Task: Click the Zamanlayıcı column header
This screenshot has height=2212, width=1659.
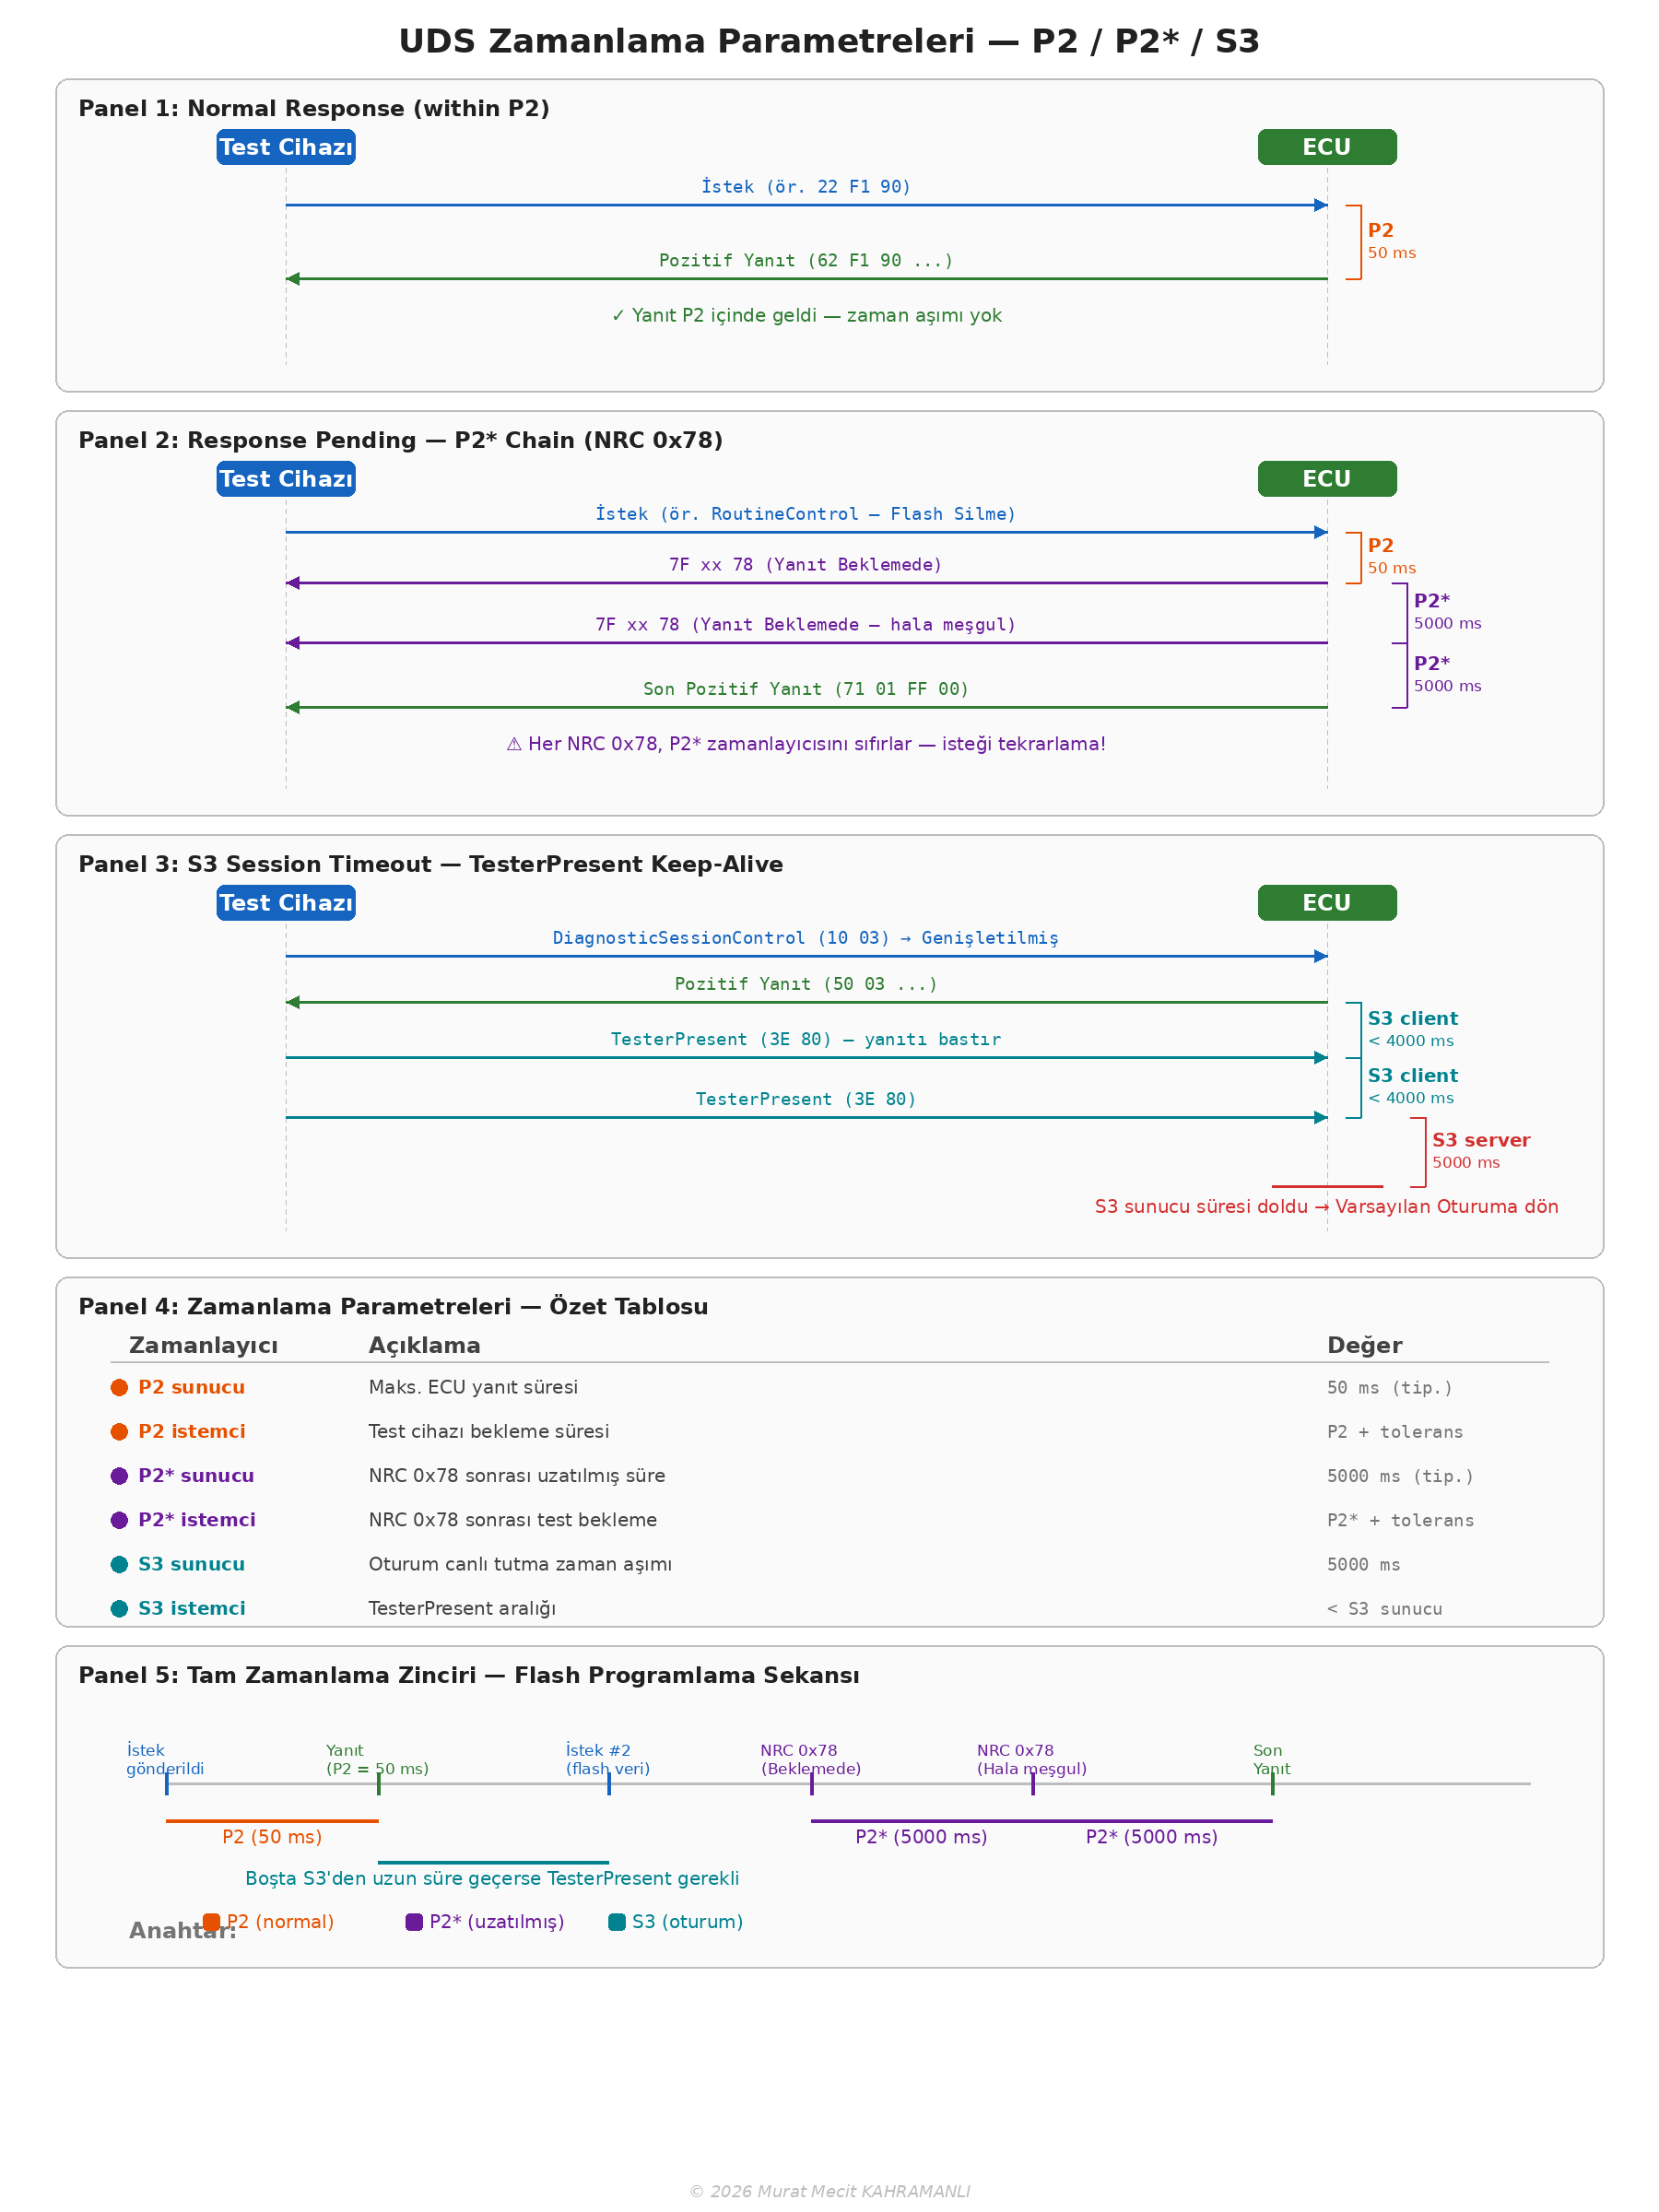Action: pos(203,1345)
